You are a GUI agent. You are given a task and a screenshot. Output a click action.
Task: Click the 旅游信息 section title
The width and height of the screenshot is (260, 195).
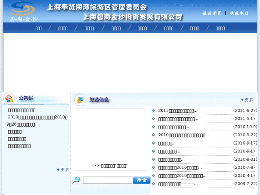(x=99, y=99)
